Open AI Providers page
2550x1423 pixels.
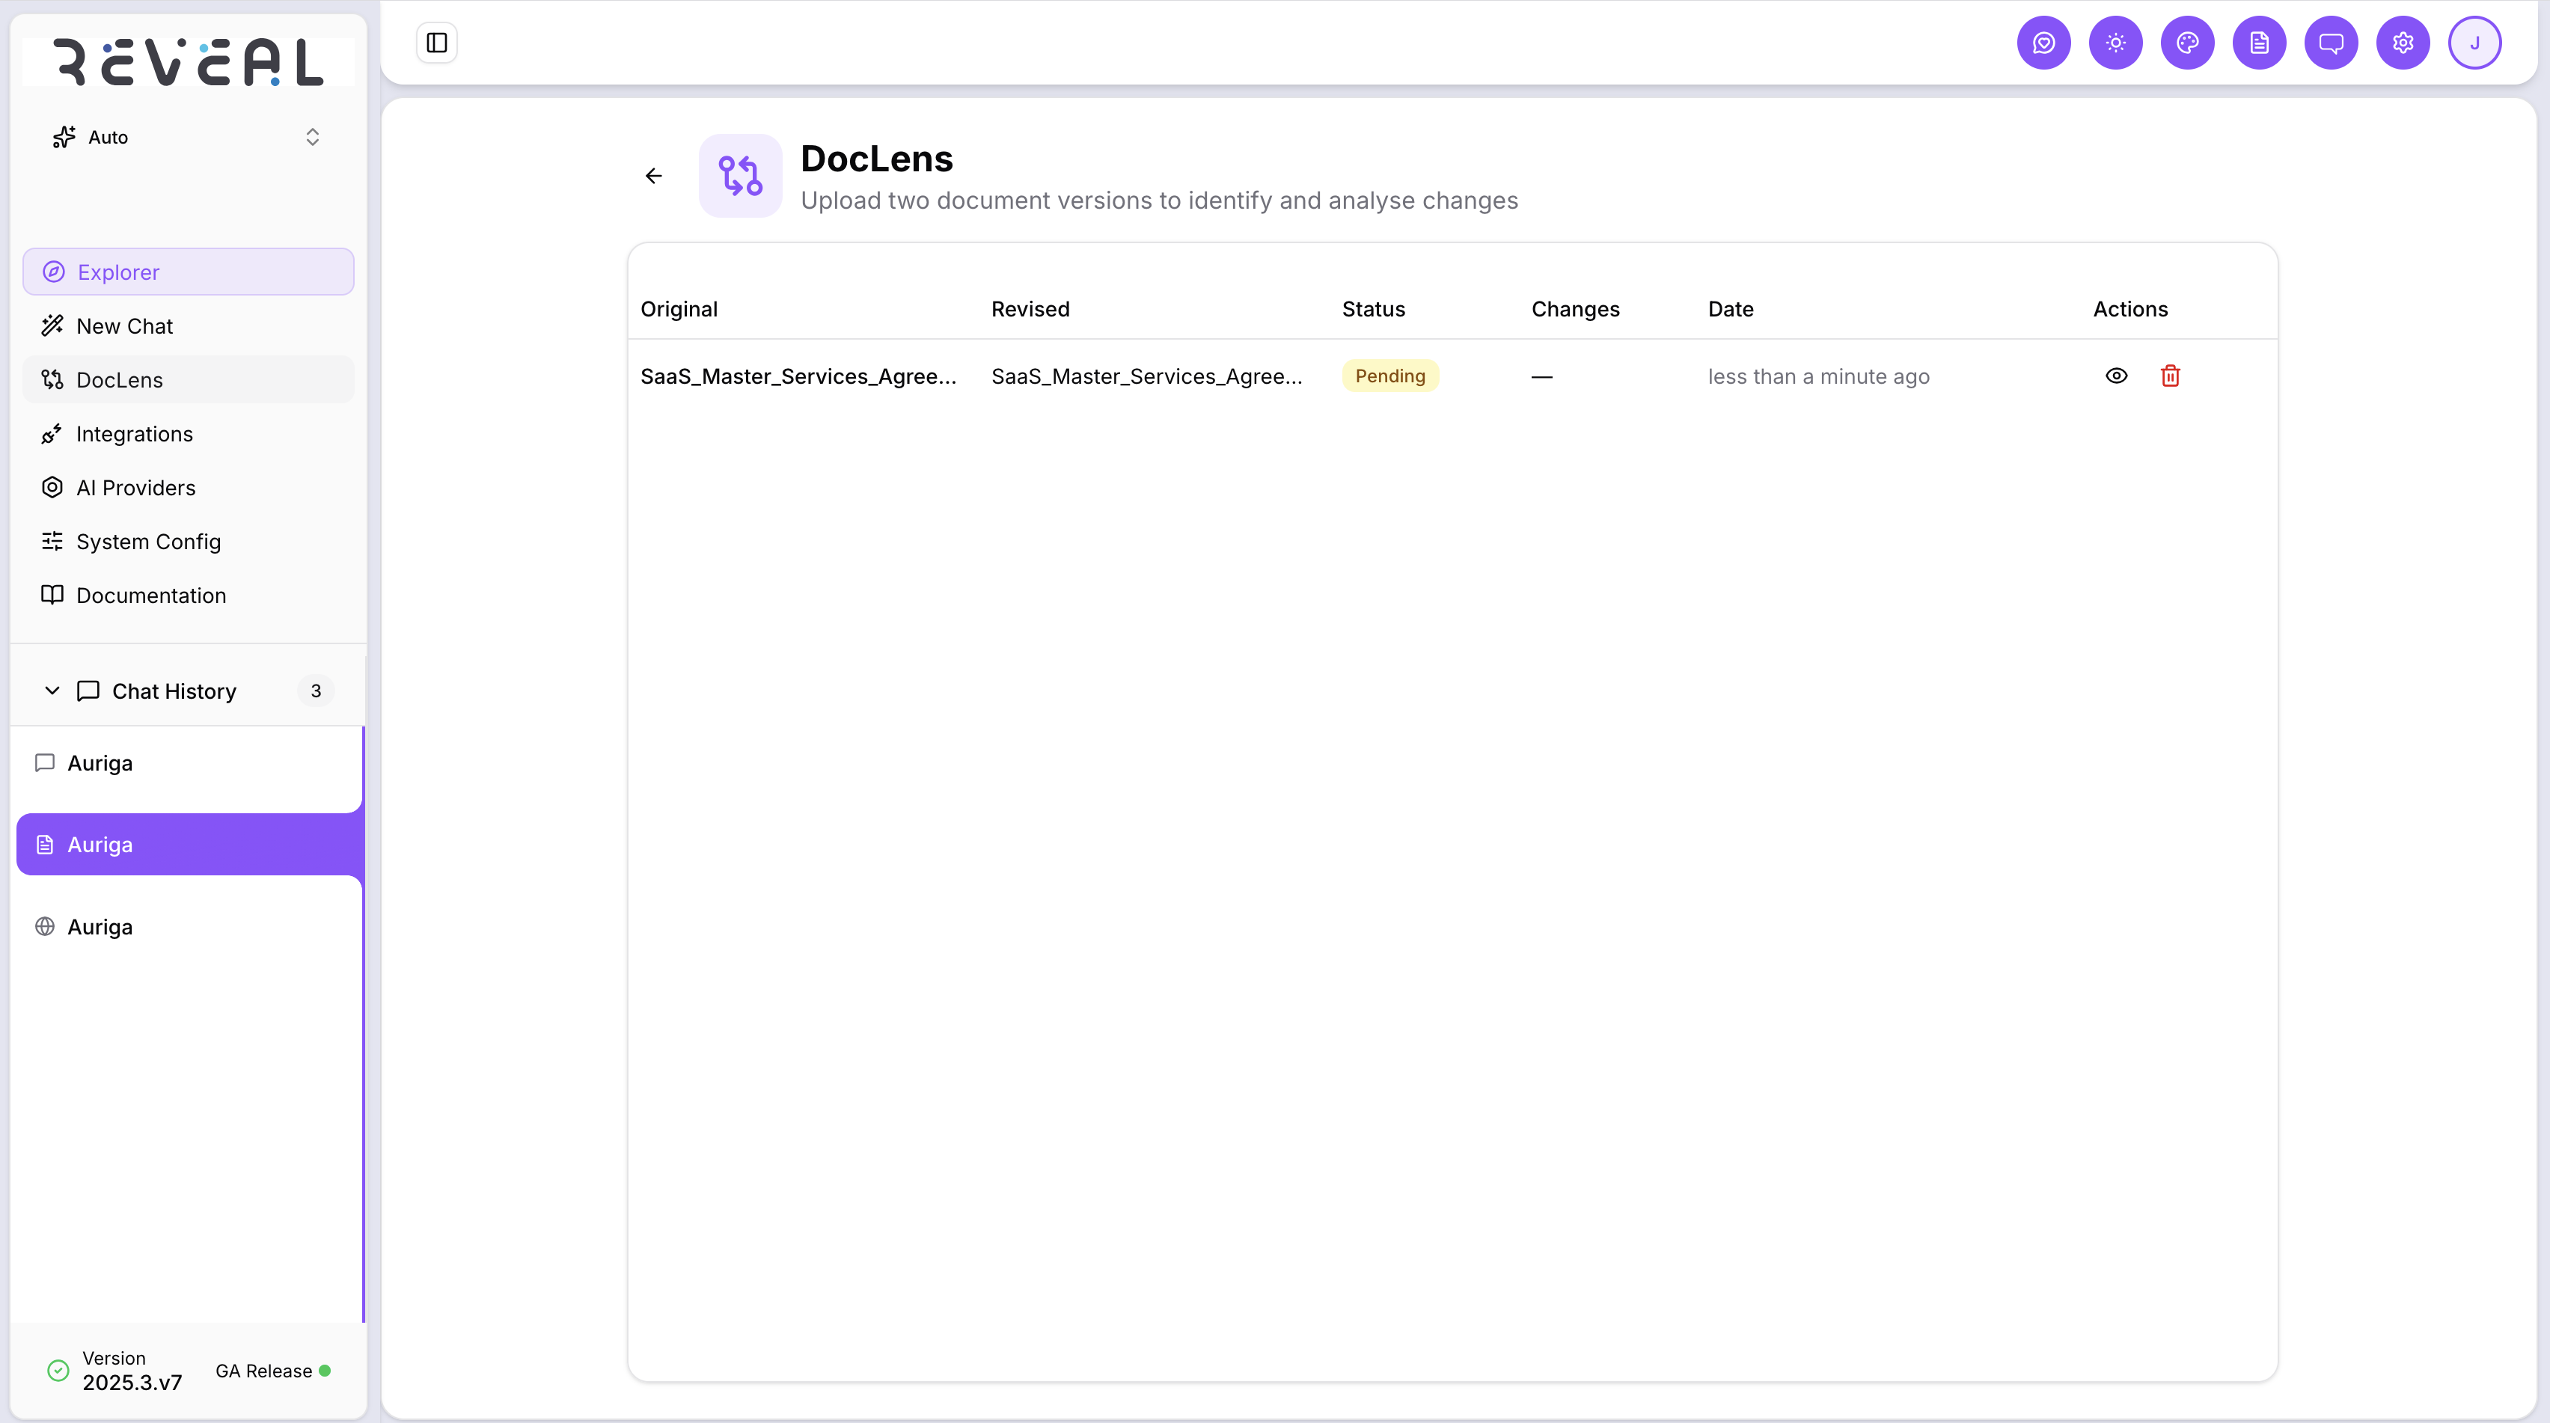[188, 488]
